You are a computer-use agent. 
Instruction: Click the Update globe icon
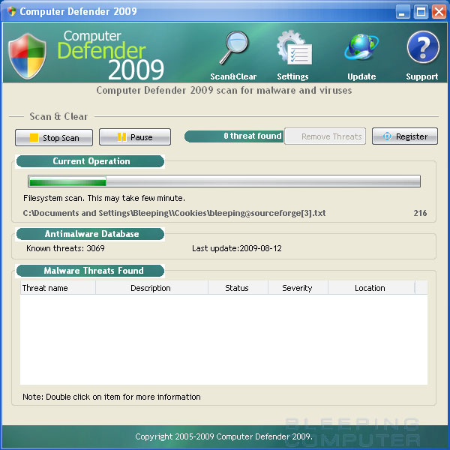pos(361,47)
